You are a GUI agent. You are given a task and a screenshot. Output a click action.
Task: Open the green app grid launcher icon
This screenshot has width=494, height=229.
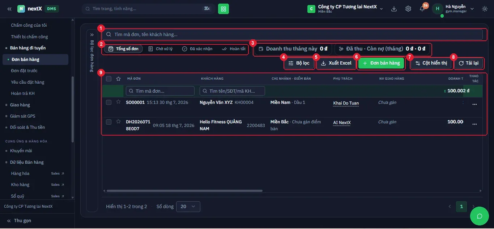pos(223,9)
